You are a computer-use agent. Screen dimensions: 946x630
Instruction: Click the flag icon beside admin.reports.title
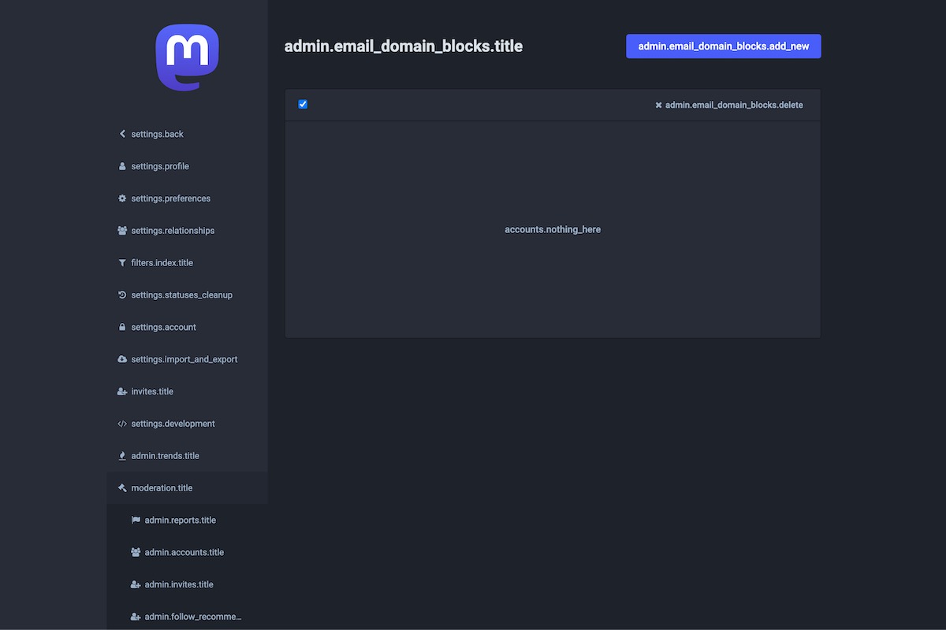[x=136, y=521]
